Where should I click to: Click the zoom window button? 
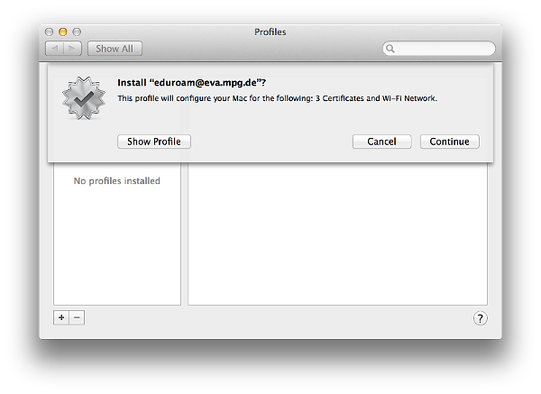coord(77,32)
